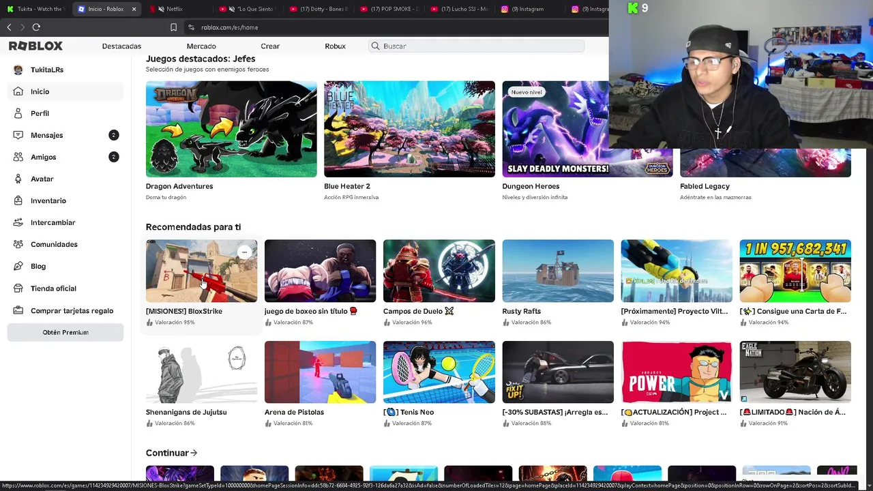Open juego de boxeo sin título thumbnail
This screenshot has height=491, width=873.
click(320, 271)
